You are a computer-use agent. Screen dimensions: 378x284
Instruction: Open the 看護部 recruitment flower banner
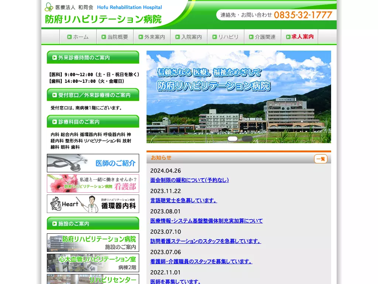[x=93, y=183]
